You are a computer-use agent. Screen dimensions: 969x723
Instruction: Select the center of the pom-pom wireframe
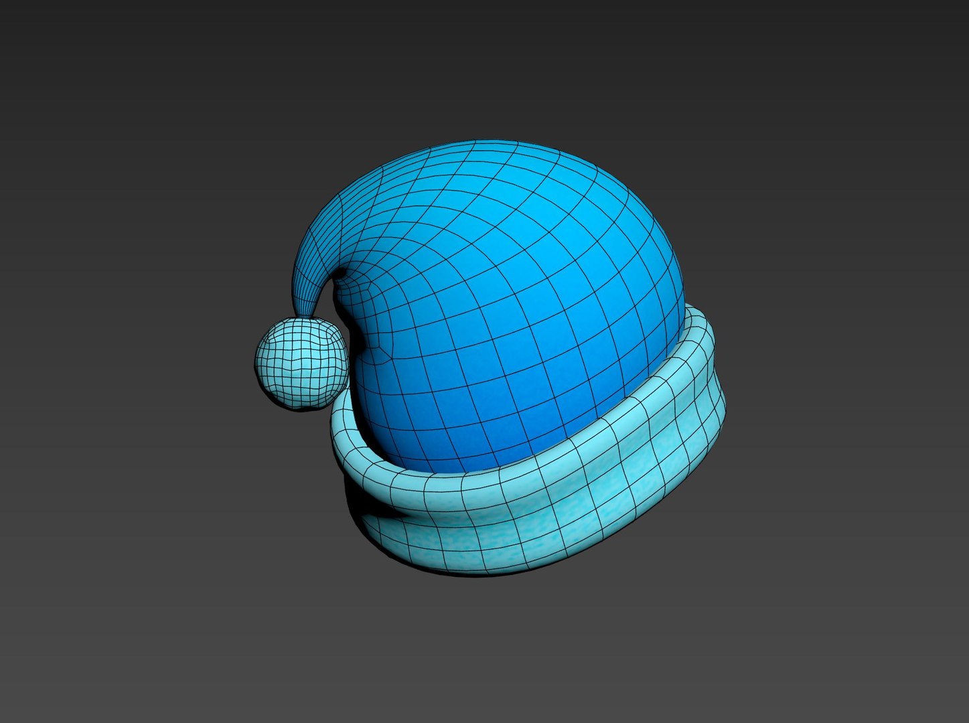pos(301,362)
